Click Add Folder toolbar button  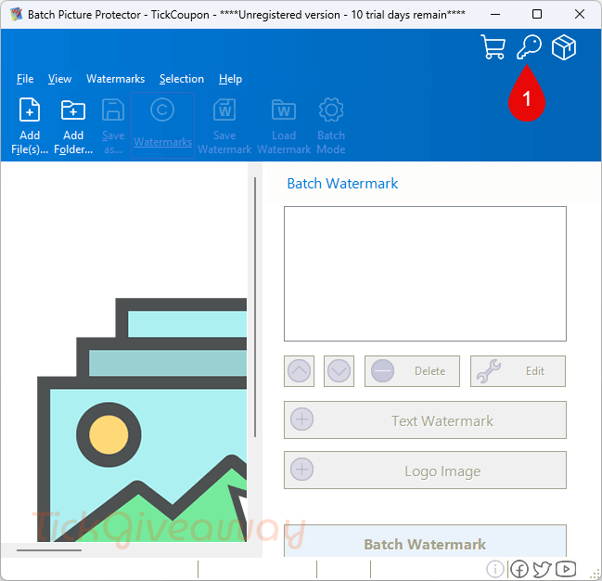coord(73,126)
